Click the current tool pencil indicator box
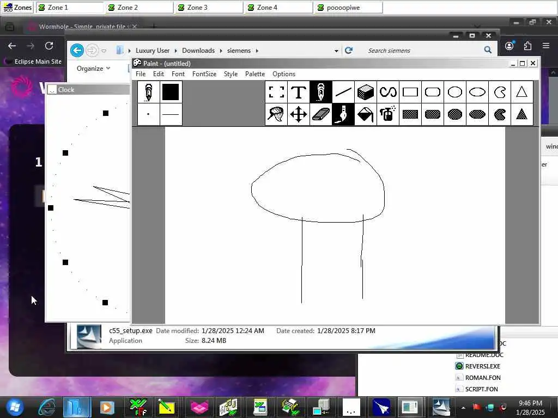Image resolution: width=558 pixels, height=418 pixels. 148,92
